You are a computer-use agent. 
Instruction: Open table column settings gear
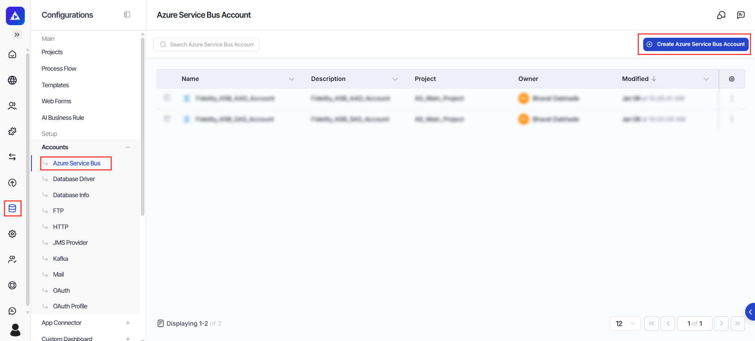[732, 79]
